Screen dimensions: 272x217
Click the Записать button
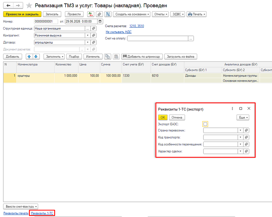[52, 14]
